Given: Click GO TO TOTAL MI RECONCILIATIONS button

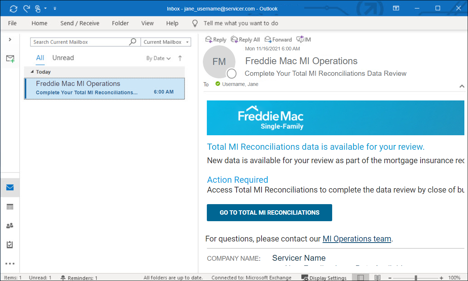Looking at the screenshot, I should tap(269, 213).
